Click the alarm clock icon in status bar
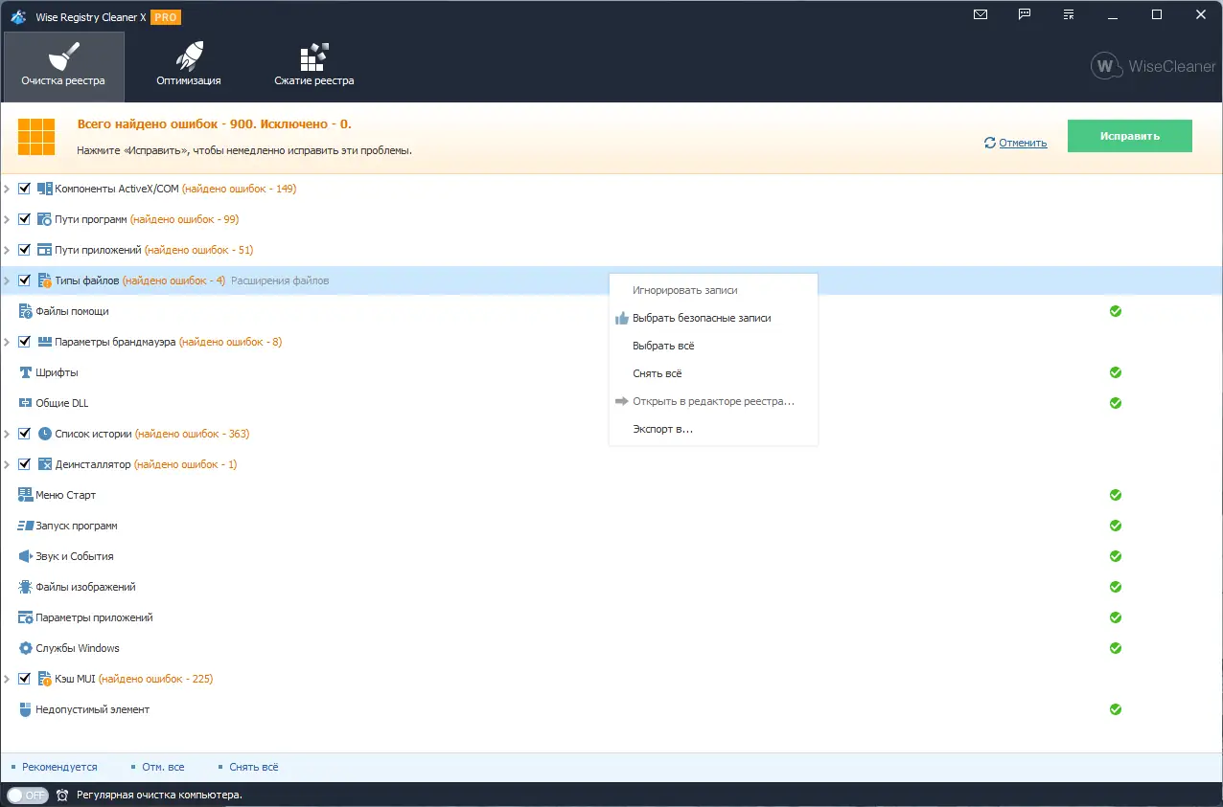 coord(62,795)
